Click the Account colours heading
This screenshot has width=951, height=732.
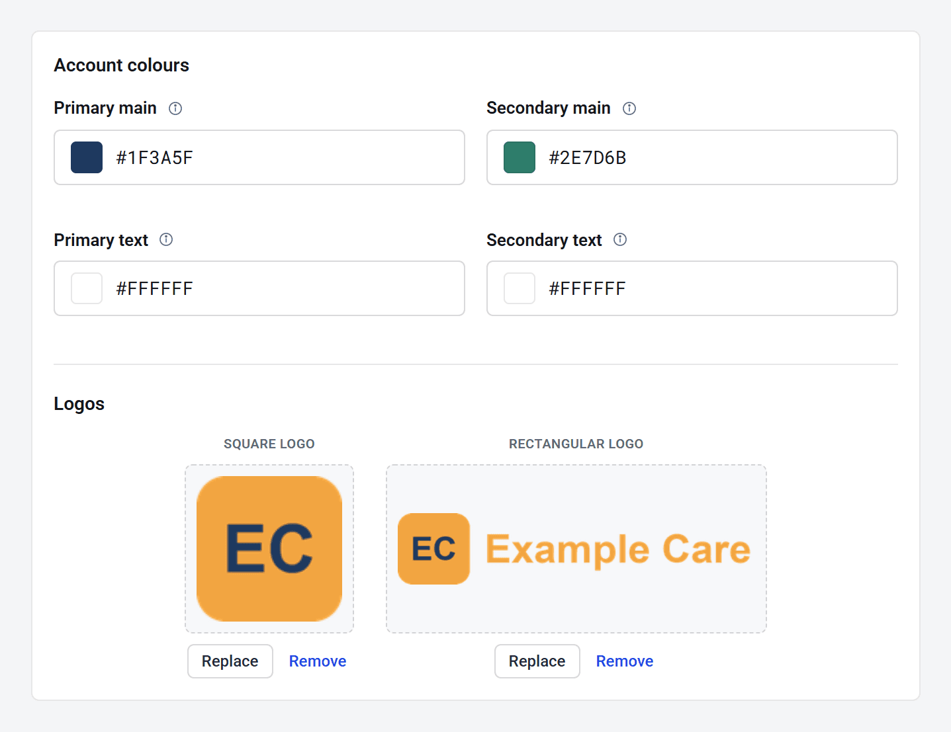[x=122, y=65]
